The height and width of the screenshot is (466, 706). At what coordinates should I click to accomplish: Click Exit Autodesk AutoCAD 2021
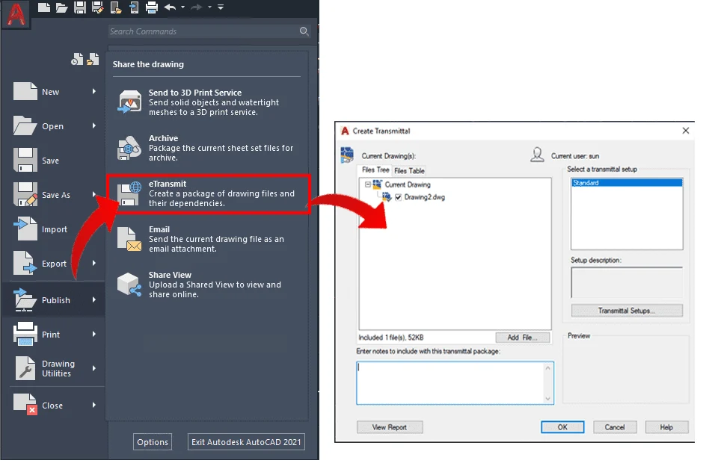tap(246, 442)
